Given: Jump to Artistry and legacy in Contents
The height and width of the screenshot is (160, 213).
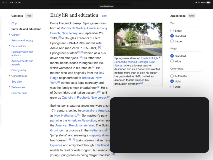Looking at the screenshot, I should click(x=22, y=40).
